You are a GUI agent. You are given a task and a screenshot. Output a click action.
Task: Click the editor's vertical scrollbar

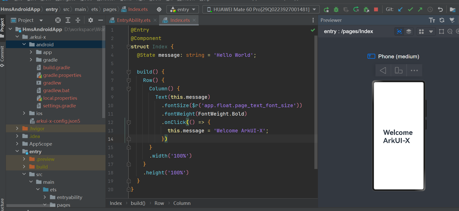pyautogui.click(x=316, y=102)
